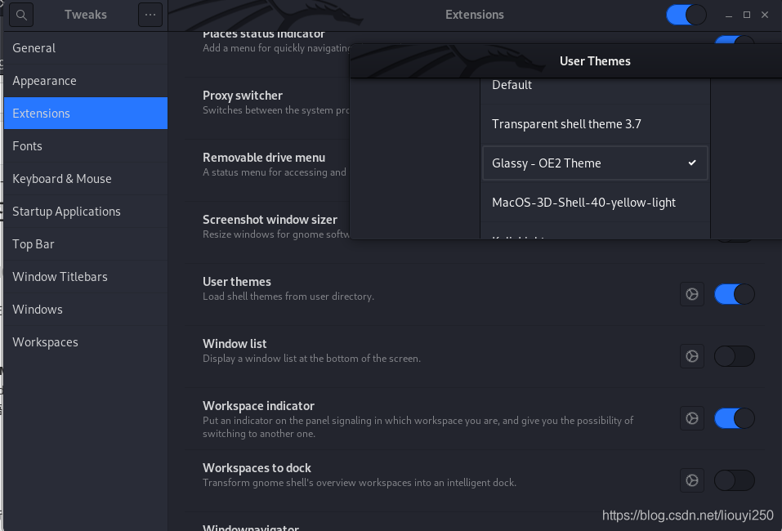The height and width of the screenshot is (531, 782).
Task: Open Workspace indicator settings gear
Action: 692,418
